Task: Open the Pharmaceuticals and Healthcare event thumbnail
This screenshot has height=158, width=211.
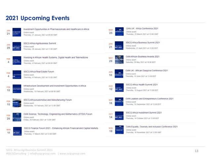Action: pos(17,32)
